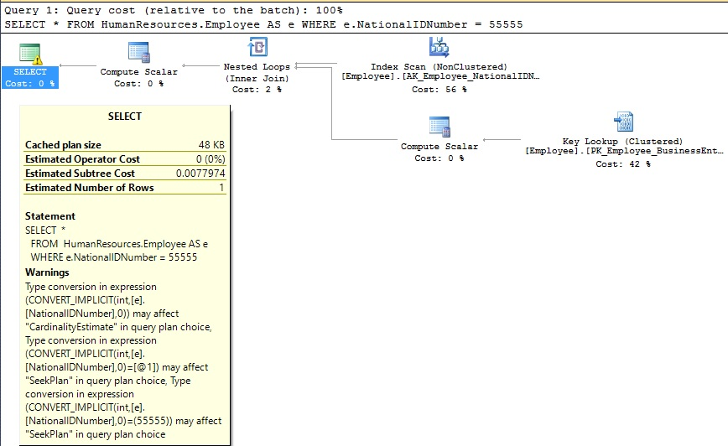The height and width of the screenshot is (446, 728).
Task: Click the SELECT * FROM HumanResources.Employee query text
Action: click(x=263, y=24)
